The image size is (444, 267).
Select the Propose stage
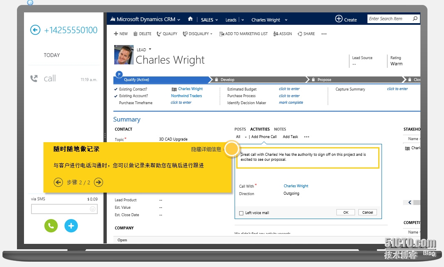(357, 79)
